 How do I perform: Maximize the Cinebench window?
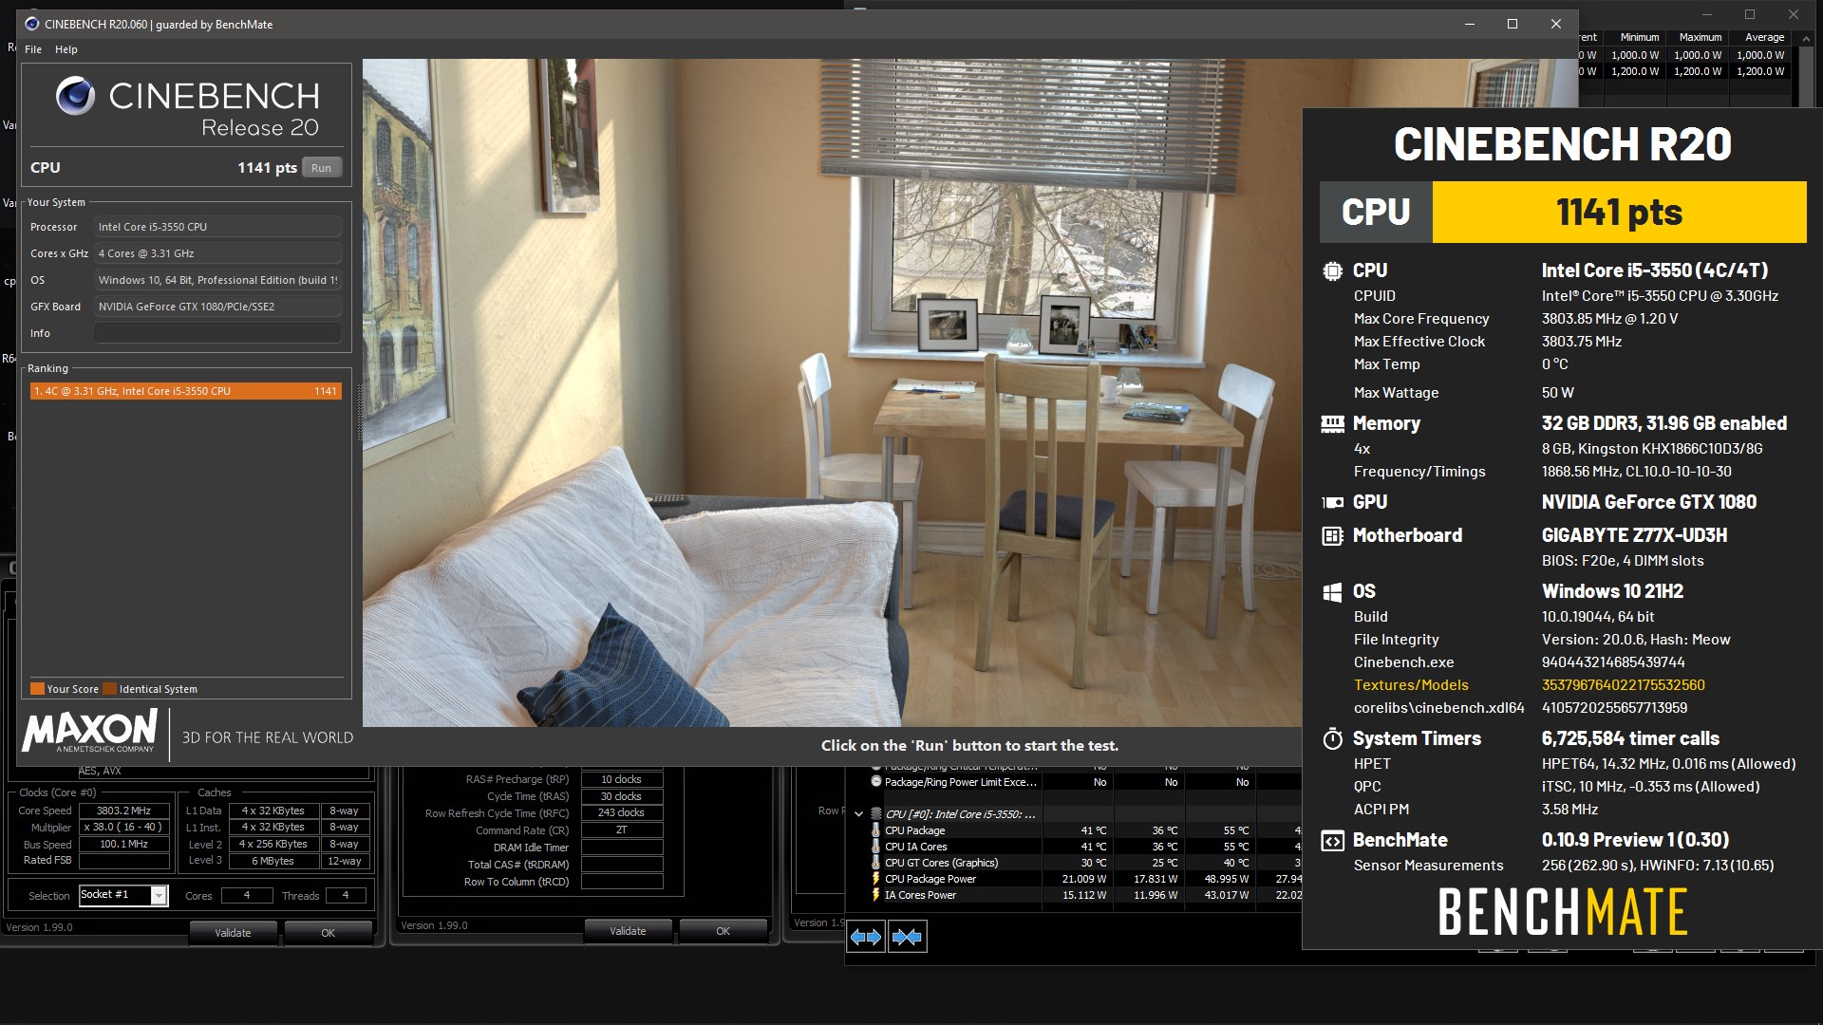point(1513,24)
